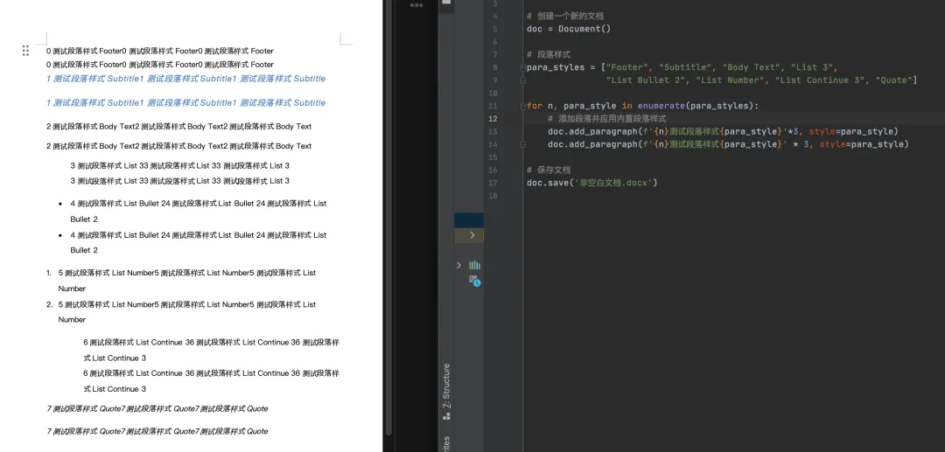Click the doc.save('非空白文档.docx') line

coord(591,183)
